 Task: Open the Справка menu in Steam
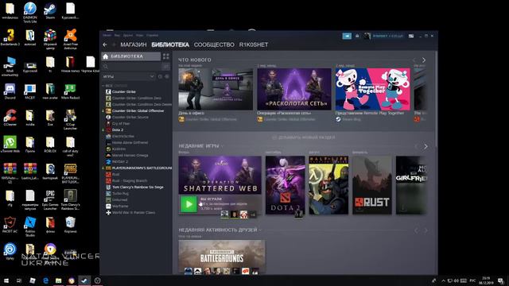click(152, 35)
